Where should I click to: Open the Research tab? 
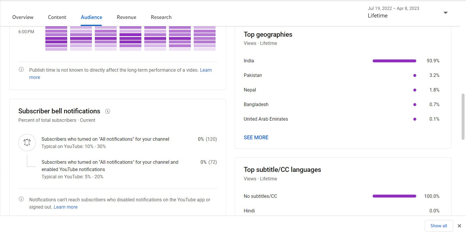pyautogui.click(x=161, y=17)
